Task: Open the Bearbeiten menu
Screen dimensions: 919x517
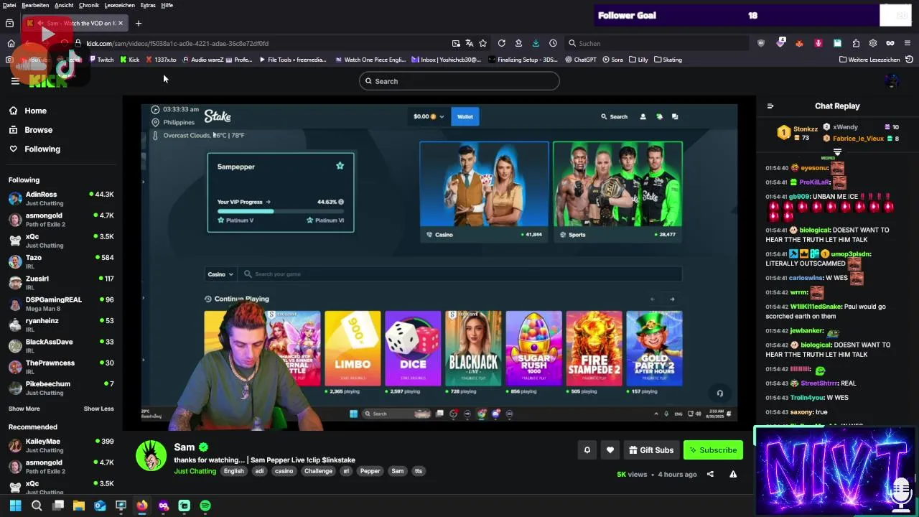Action: (x=35, y=5)
